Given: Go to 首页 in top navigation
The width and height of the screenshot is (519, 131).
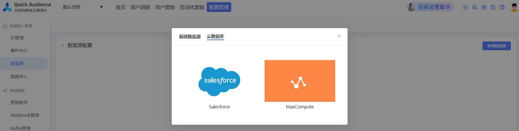Looking at the screenshot, I should pos(121,7).
